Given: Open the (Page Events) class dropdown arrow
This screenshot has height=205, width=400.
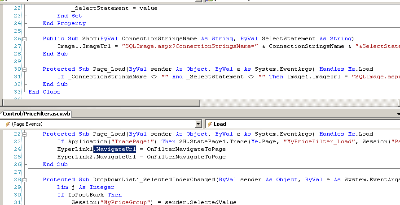Looking at the screenshot, I should coord(198,124).
